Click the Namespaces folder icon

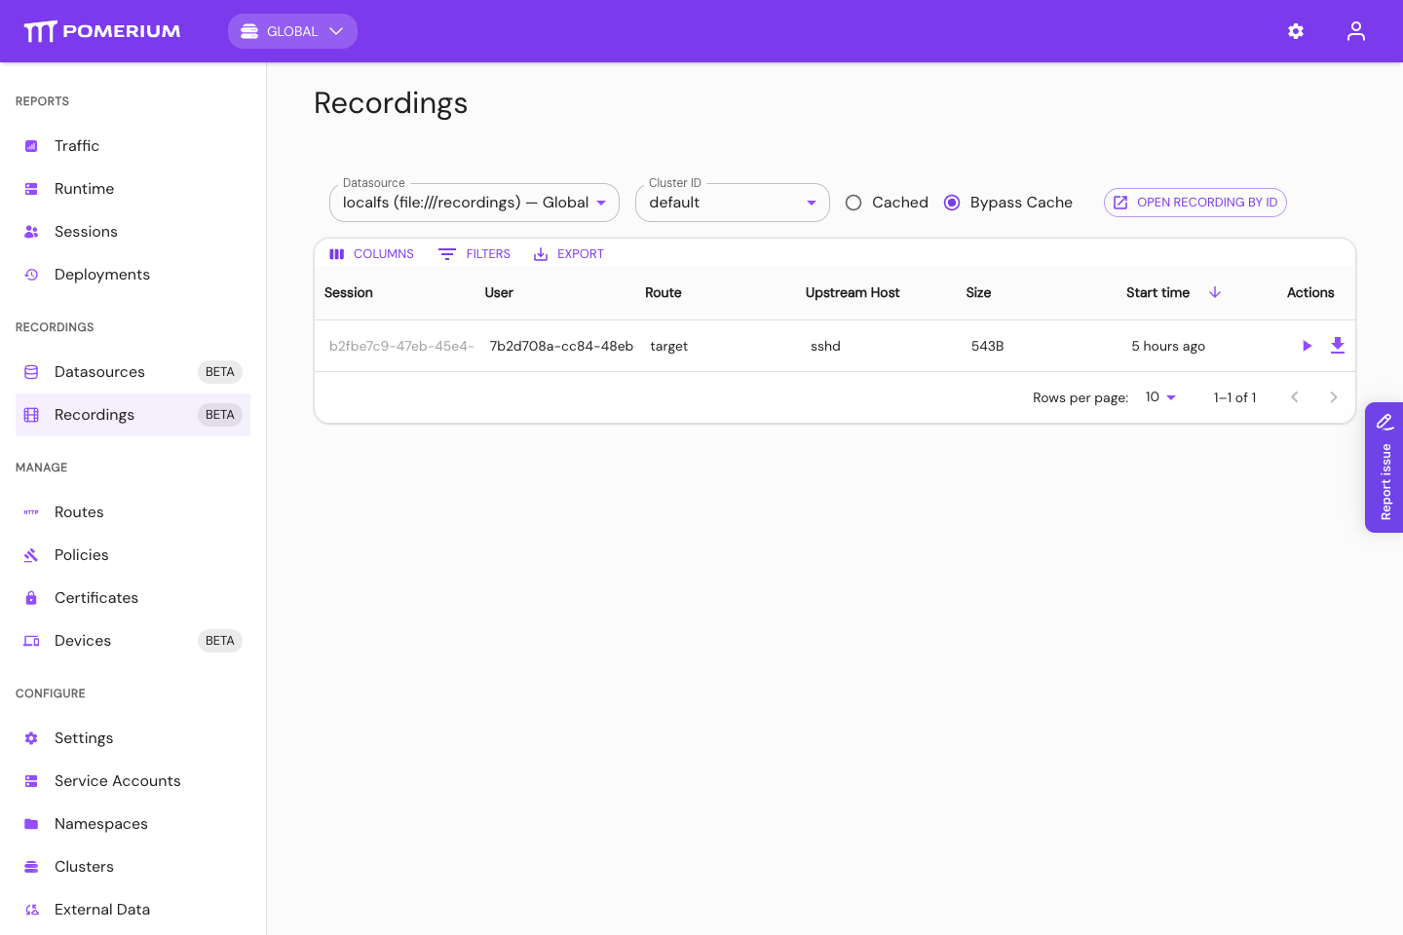(x=31, y=824)
